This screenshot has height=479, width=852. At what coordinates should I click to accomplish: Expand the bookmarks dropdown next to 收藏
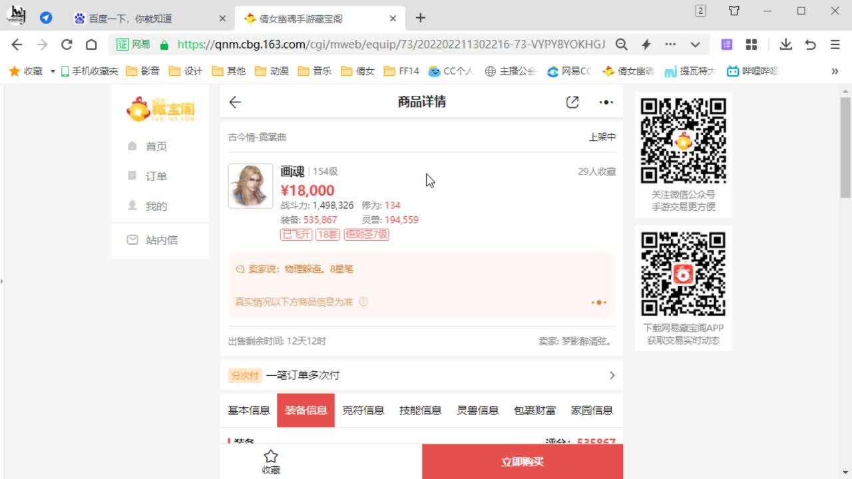tap(52, 71)
